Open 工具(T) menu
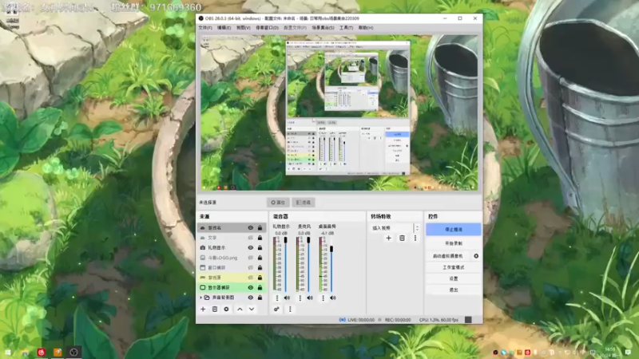 coord(346,28)
